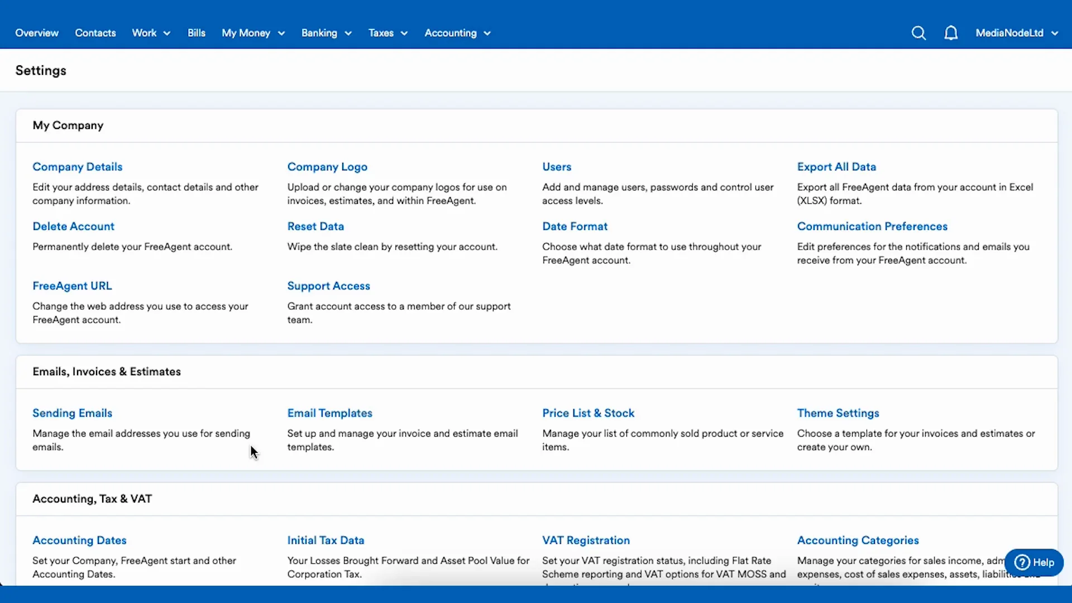Viewport: 1072px width, 603px height.
Task: Open the MediaNodeLtd account menu
Action: [x=1016, y=33]
